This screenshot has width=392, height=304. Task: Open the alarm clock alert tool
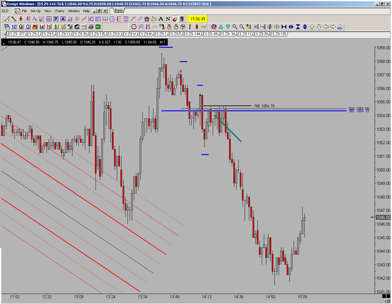click(147, 19)
